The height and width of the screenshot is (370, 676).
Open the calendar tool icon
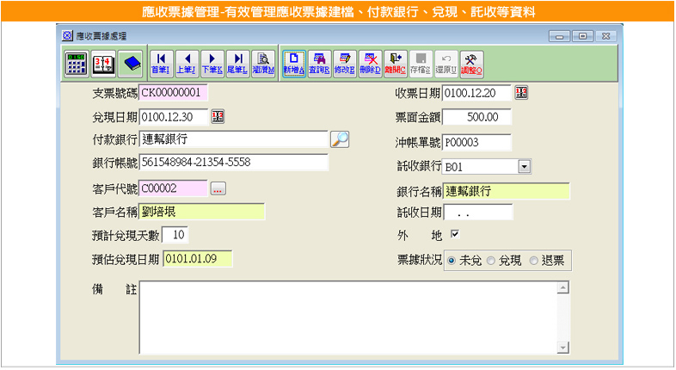pyautogui.click(x=103, y=63)
